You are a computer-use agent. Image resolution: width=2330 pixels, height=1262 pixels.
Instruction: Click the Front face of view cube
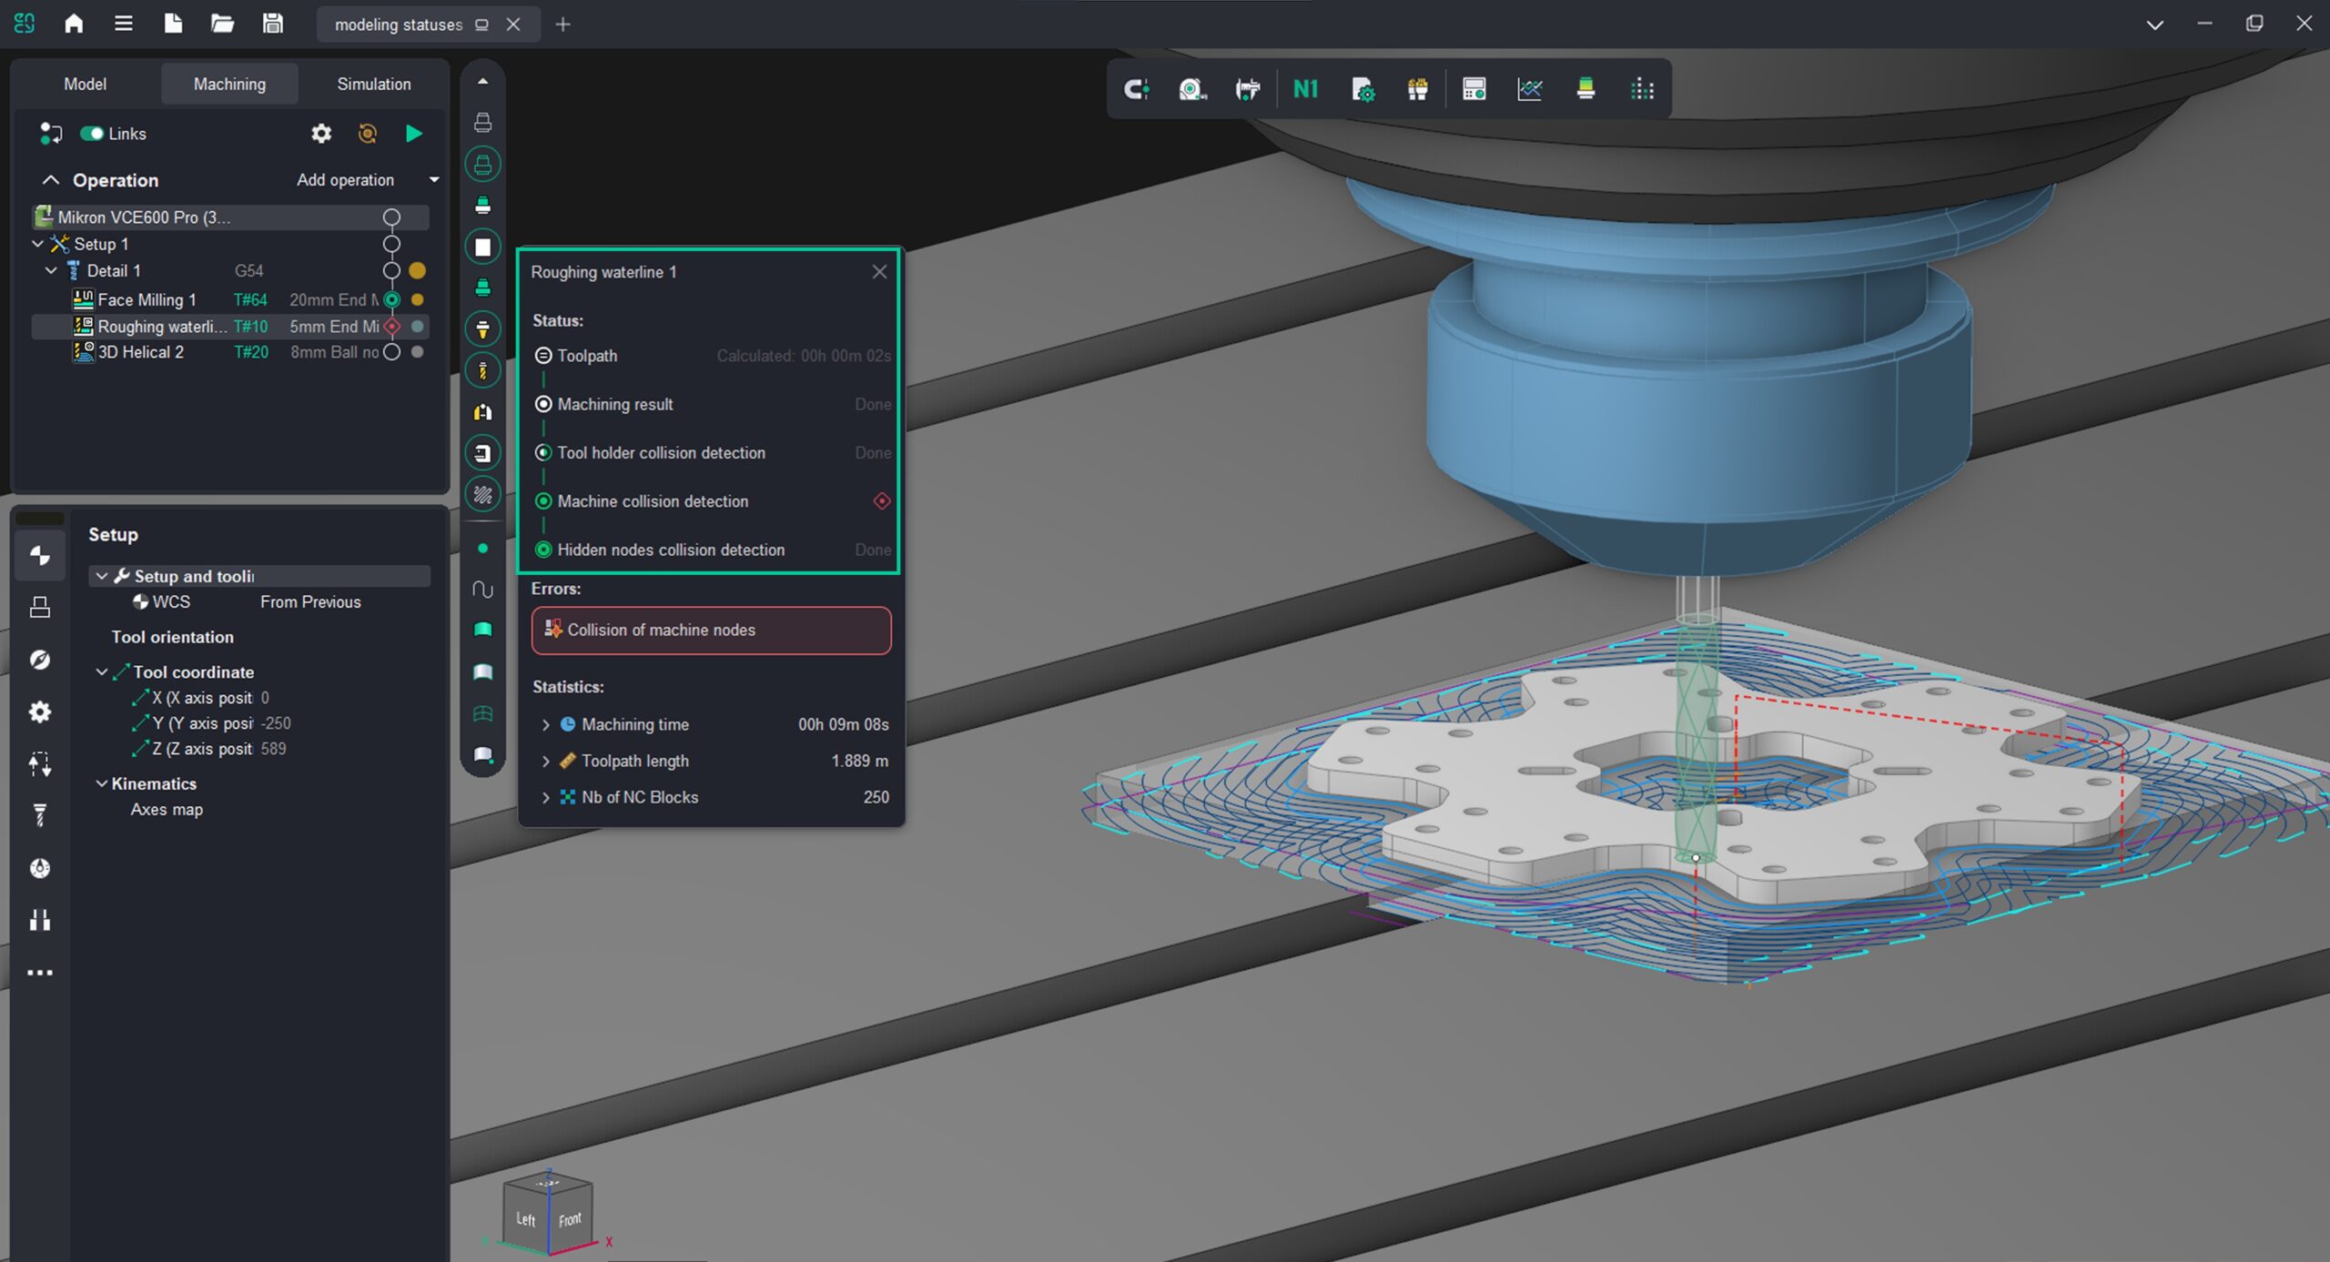[570, 1219]
